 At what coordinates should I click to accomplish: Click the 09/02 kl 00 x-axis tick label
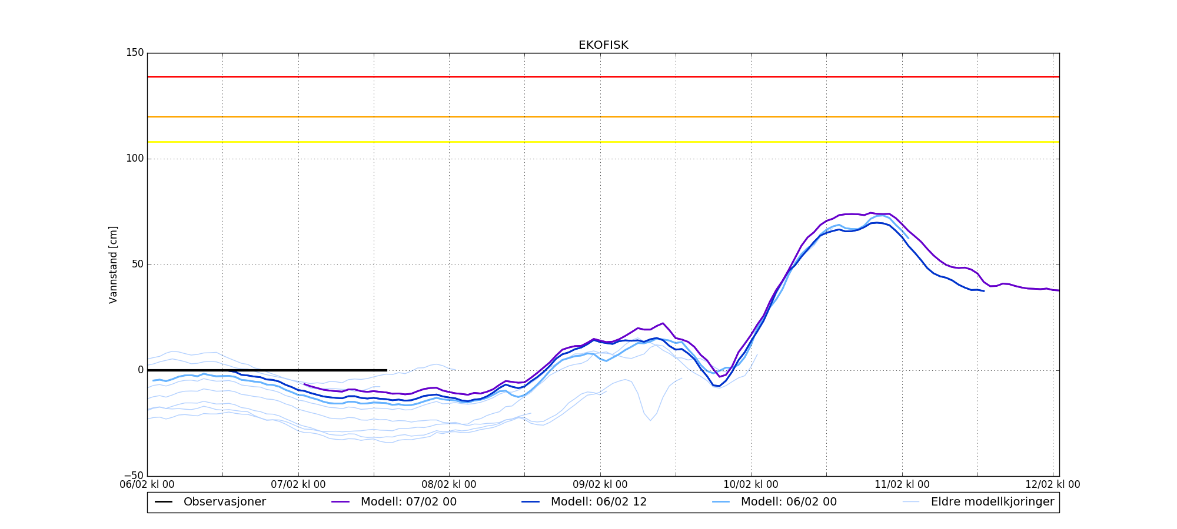coord(600,484)
